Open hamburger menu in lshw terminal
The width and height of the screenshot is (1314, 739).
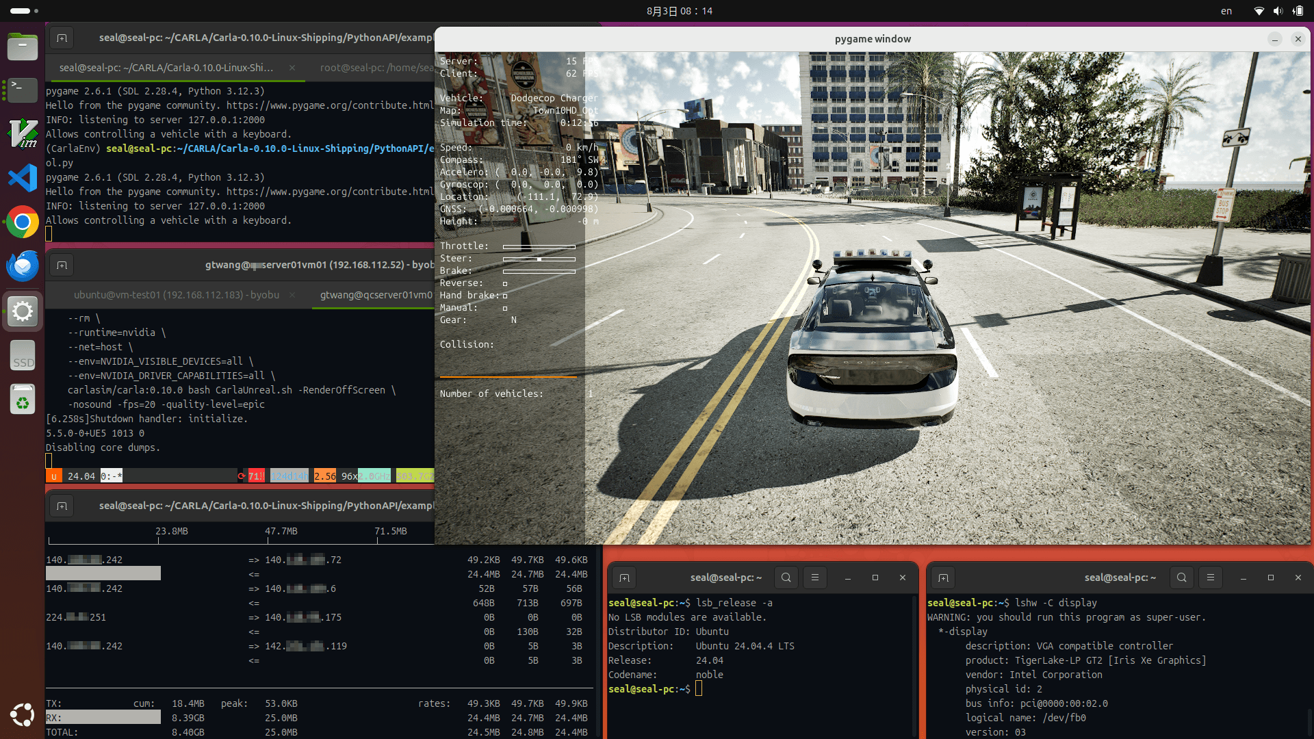point(1211,578)
